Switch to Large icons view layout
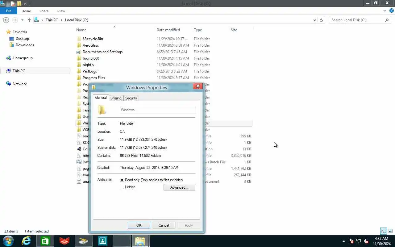 point(390,231)
